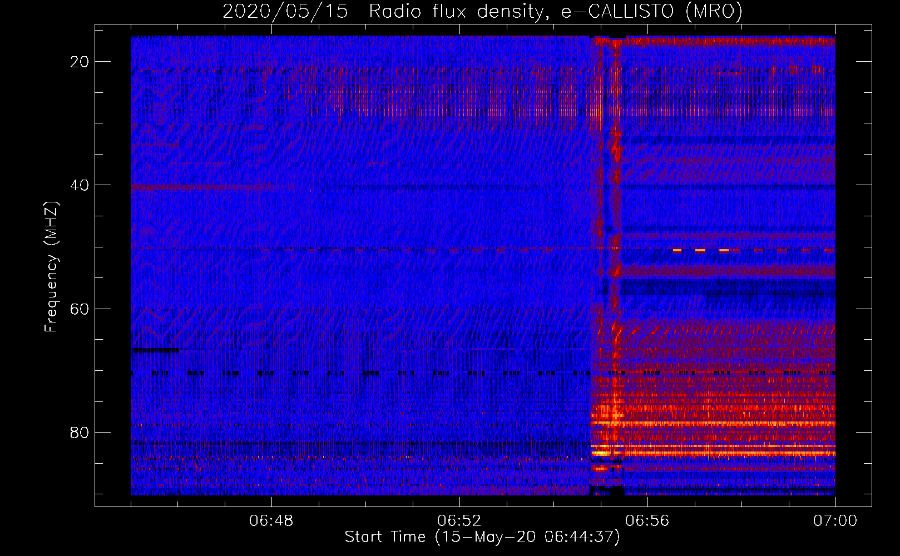Click the 60 MHz frequency tick label
This screenshot has width=900, height=556.
coord(80,309)
